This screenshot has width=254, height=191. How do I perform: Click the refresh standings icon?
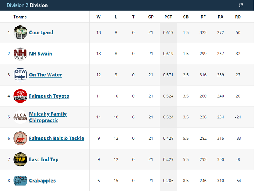[241, 5]
